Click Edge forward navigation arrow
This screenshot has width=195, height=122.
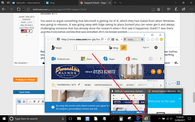tap(11, 9)
